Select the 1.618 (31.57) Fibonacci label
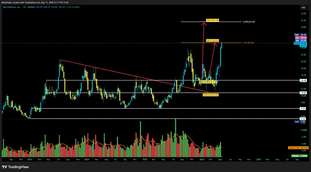Viewport: 311px width, 172px height. 249,22
